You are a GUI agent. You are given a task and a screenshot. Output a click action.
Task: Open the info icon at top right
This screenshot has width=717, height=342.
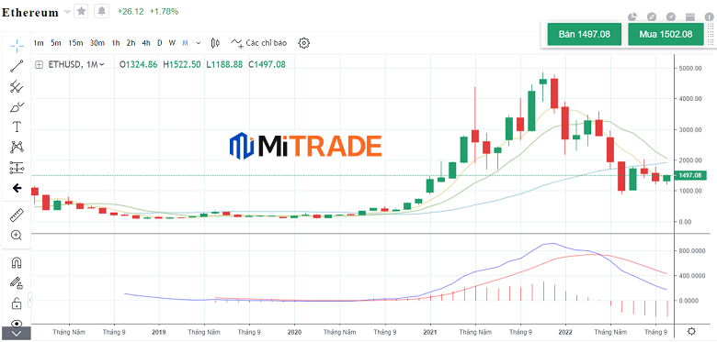pyautogui.click(x=710, y=17)
